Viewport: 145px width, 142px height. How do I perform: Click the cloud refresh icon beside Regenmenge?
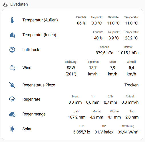pyautogui.click(x=12, y=114)
